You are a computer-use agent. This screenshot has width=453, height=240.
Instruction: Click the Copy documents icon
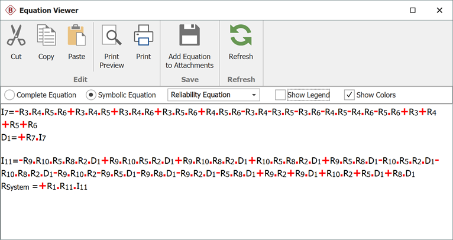[46, 36]
